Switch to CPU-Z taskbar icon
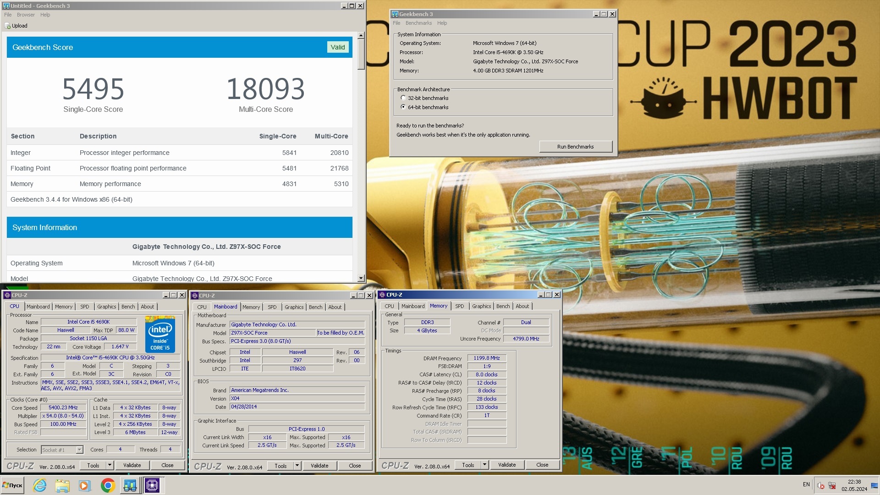Screen dimensions: 880x495 [152, 485]
